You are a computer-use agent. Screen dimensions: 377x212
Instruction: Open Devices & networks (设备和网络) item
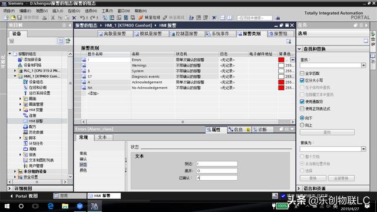pos(32,65)
